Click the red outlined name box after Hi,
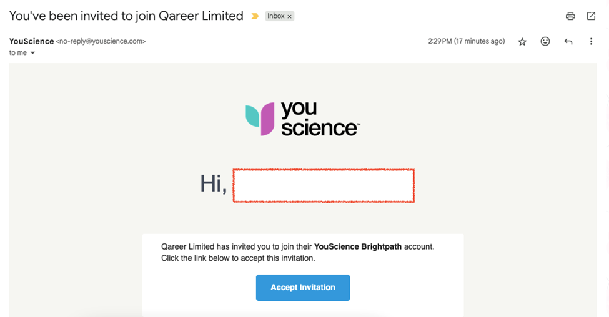This screenshot has width=609, height=317. 324,185
